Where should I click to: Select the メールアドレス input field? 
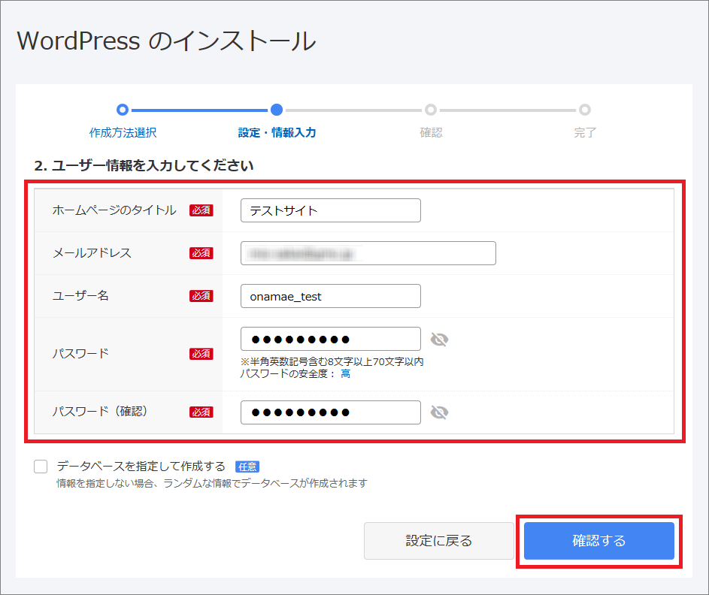click(368, 253)
